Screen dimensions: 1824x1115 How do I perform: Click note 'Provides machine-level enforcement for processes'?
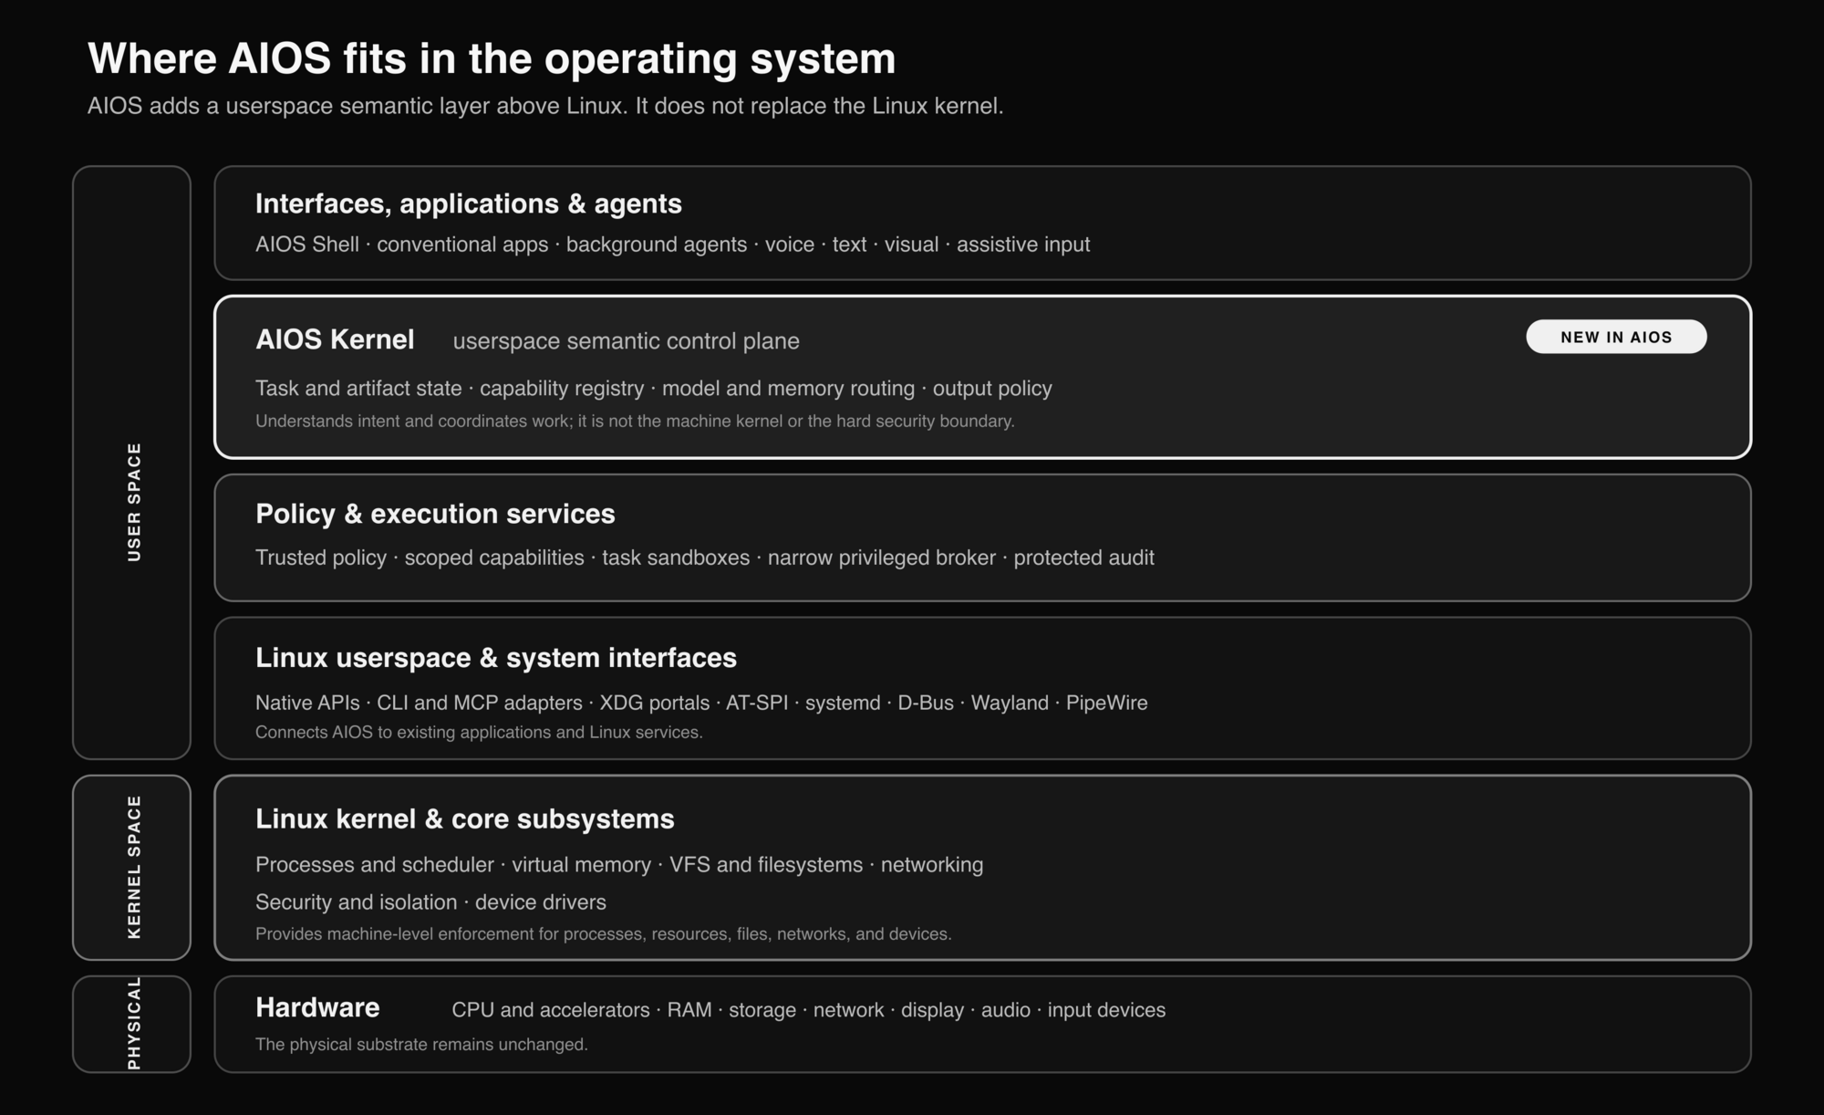coord(603,933)
